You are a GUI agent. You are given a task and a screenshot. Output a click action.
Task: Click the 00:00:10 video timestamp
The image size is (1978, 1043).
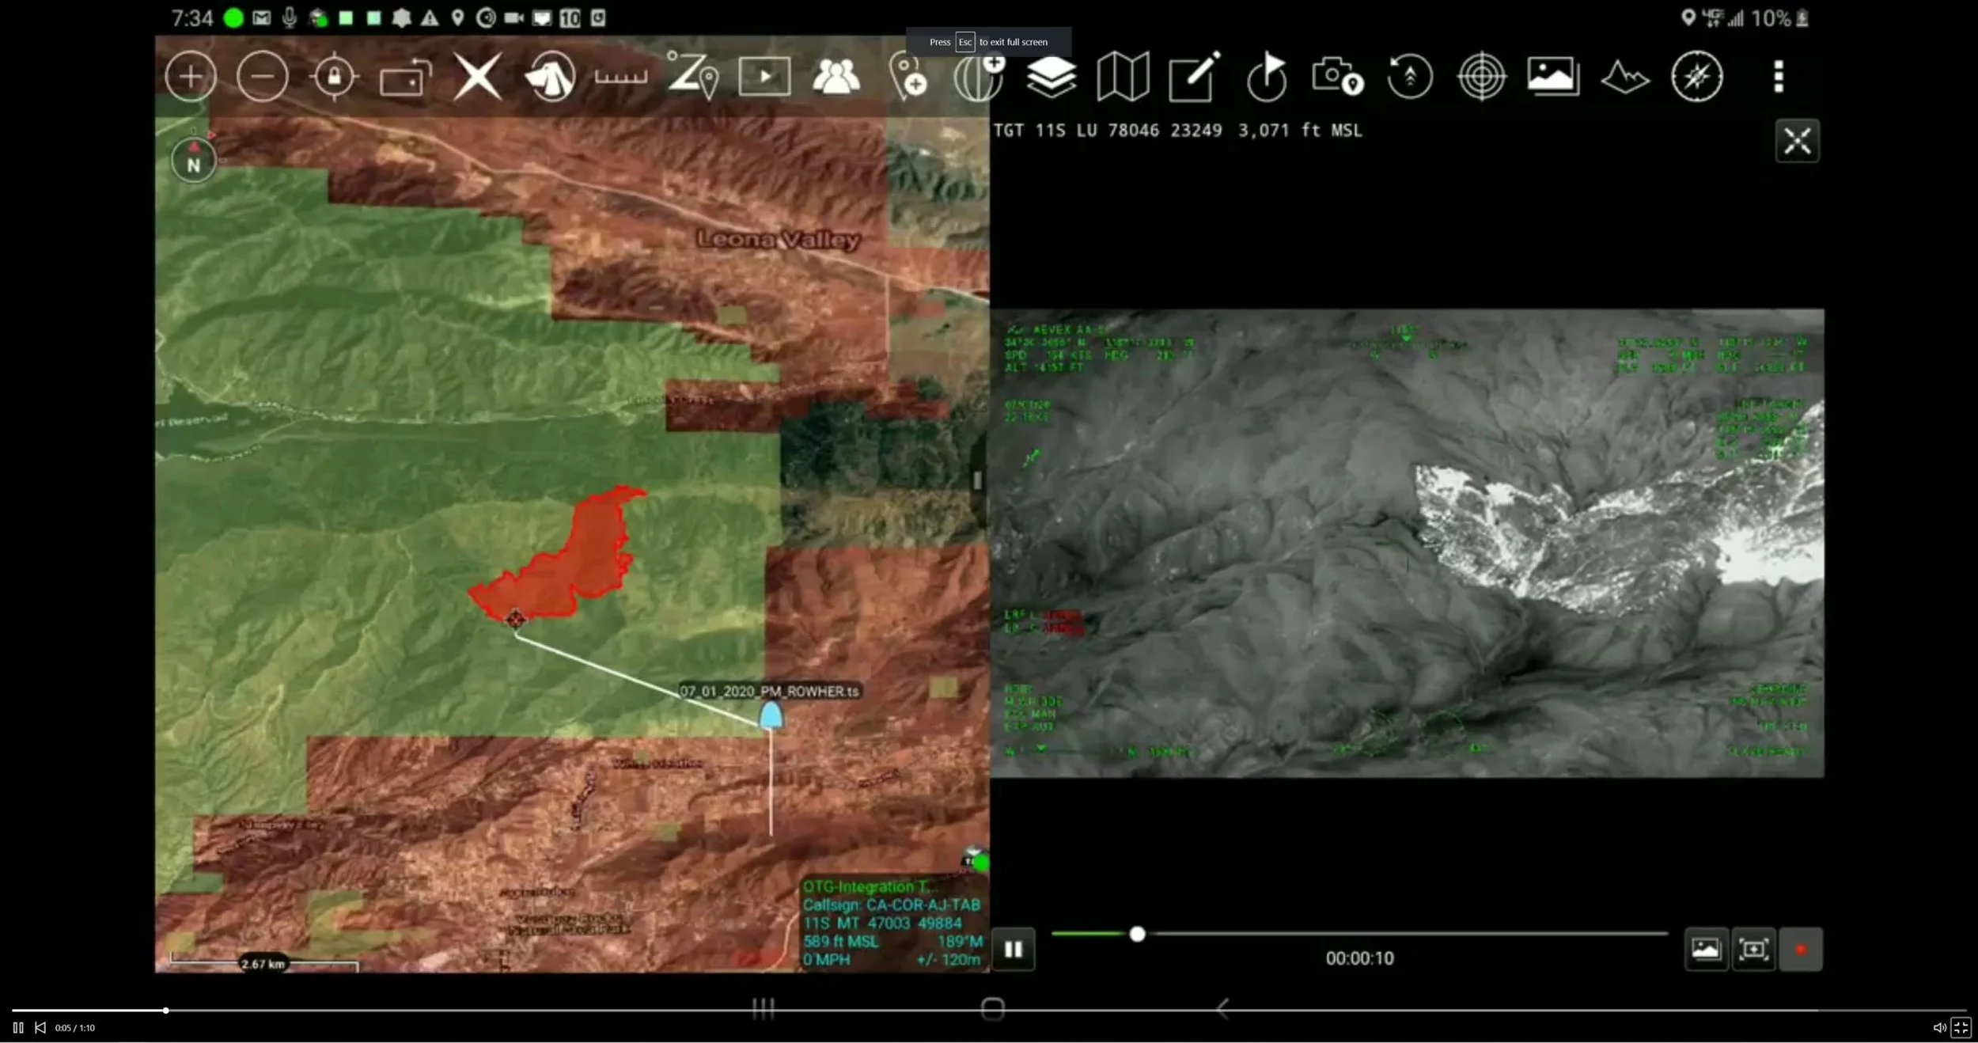(1359, 958)
